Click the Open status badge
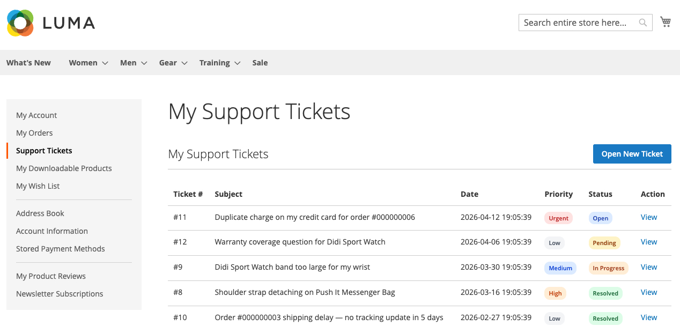The width and height of the screenshot is (680, 333). (601, 218)
